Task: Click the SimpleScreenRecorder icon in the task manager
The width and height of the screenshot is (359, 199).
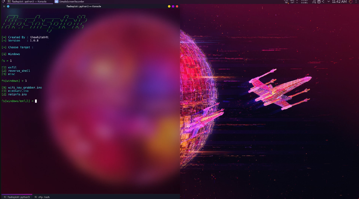Action: [x=56, y=2]
